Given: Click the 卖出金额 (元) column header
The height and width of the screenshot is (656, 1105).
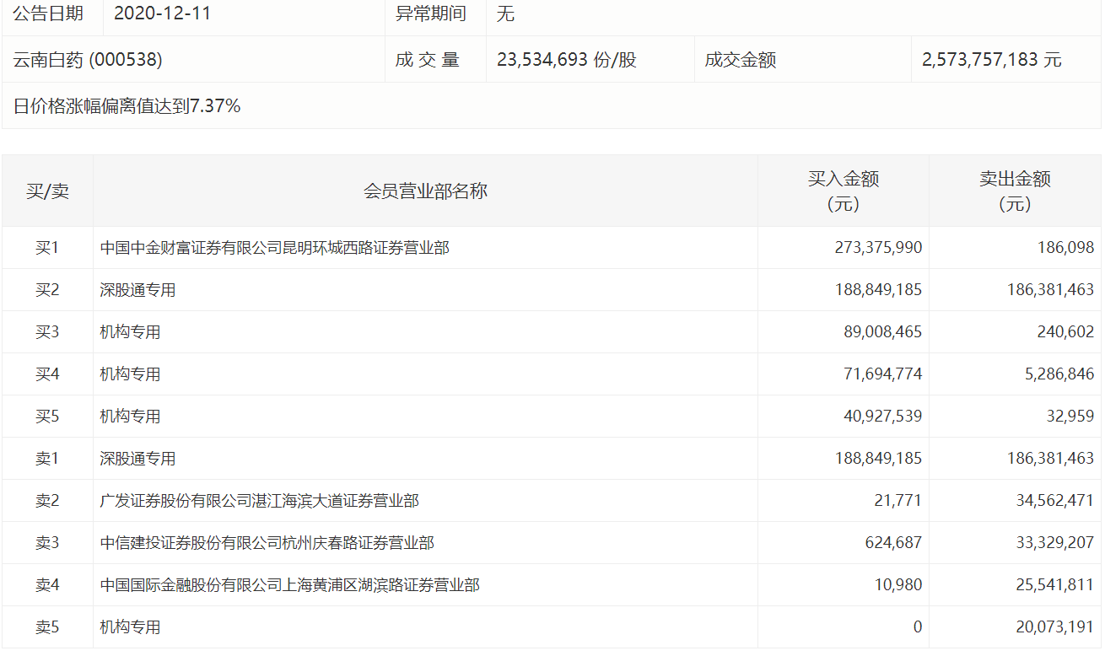Looking at the screenshot, I should point(1015,191).
